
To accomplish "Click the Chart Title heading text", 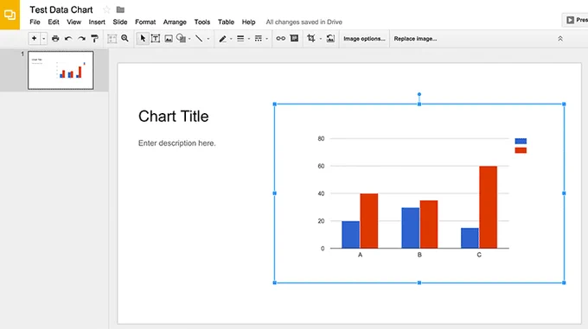I will point(173,117).
